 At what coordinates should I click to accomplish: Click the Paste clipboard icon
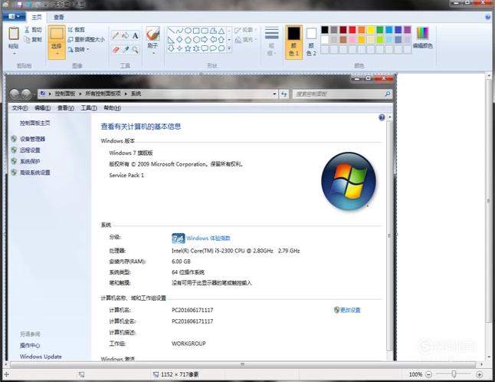point(14,34)
